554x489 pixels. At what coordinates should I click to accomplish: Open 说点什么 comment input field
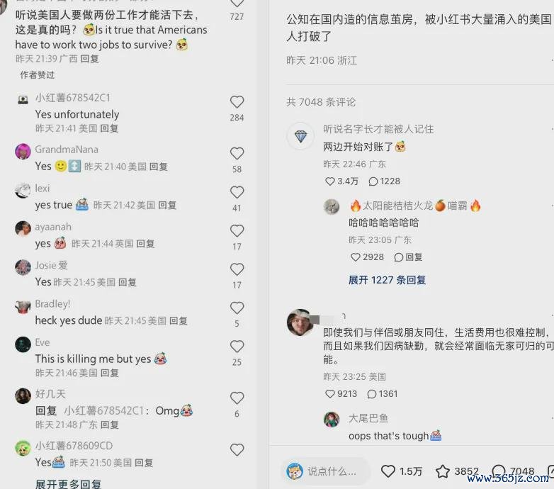[x=326, y=471]
